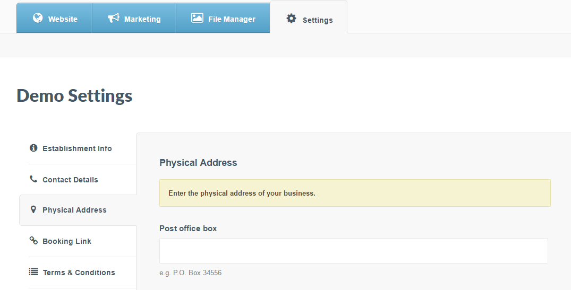
Task: Click the phone icon beside Contact Details
Action: pos(33,179)
